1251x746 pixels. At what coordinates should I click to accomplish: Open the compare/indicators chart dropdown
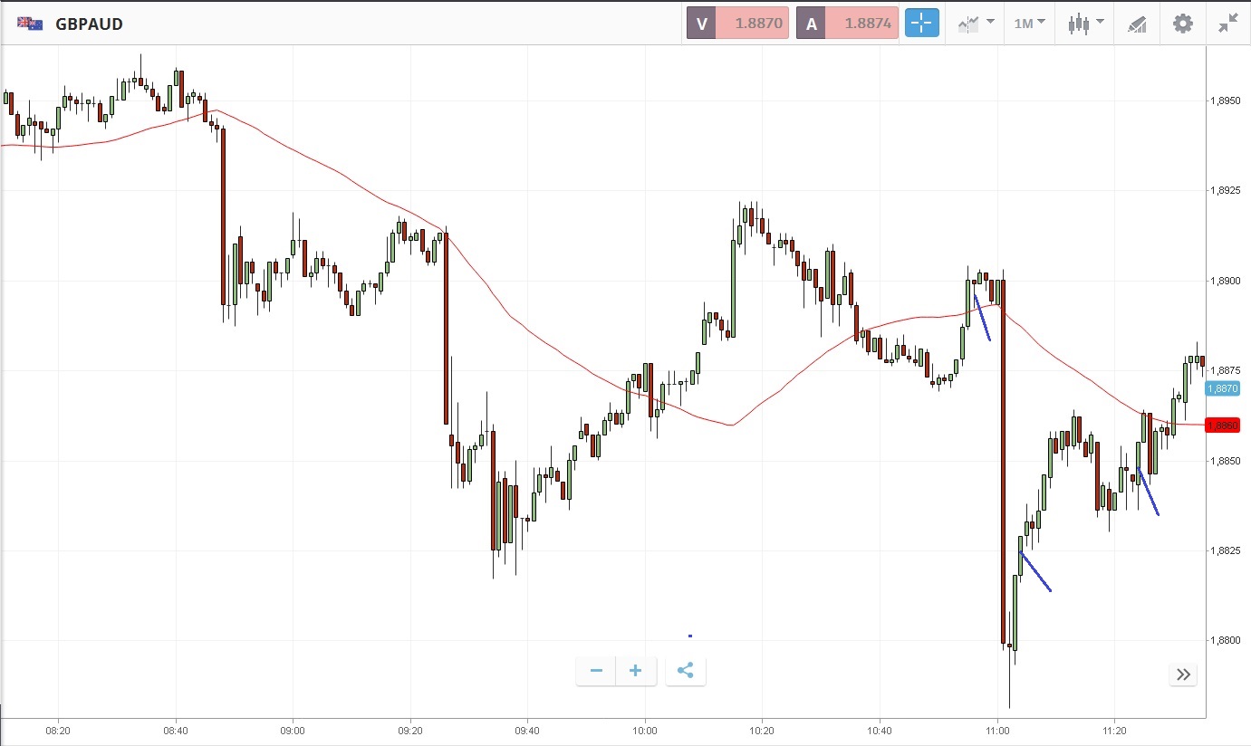976,24
